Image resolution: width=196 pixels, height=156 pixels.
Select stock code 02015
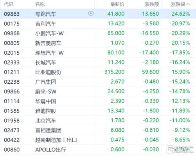coord(12,53)
